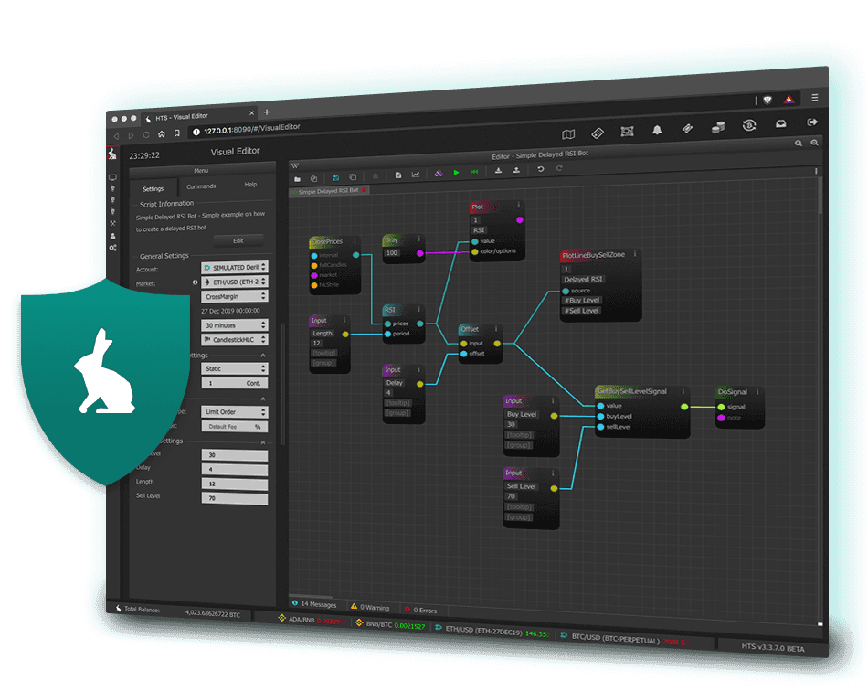Open browser hamburger menu
868x691 pixels.
pyautogui.click(x=814, y=98)
